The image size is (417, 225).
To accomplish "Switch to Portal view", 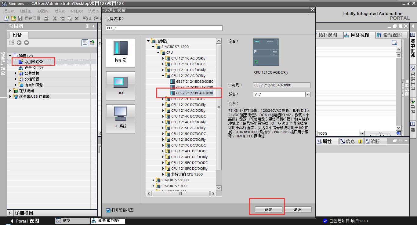I will coord(24,221).
